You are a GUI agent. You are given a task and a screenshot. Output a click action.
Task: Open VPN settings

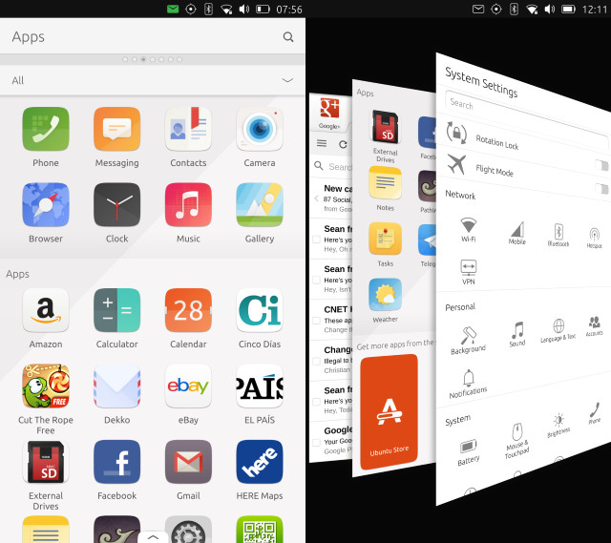coord(469,272)
